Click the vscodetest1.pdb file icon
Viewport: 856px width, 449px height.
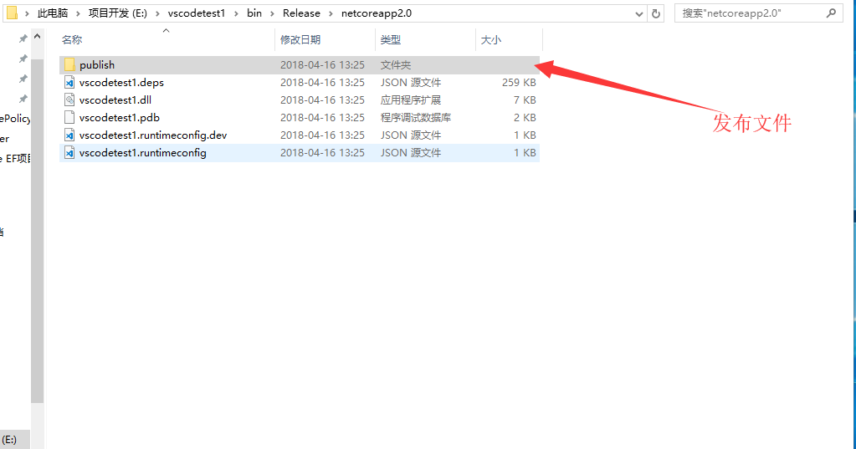point(69,118)
